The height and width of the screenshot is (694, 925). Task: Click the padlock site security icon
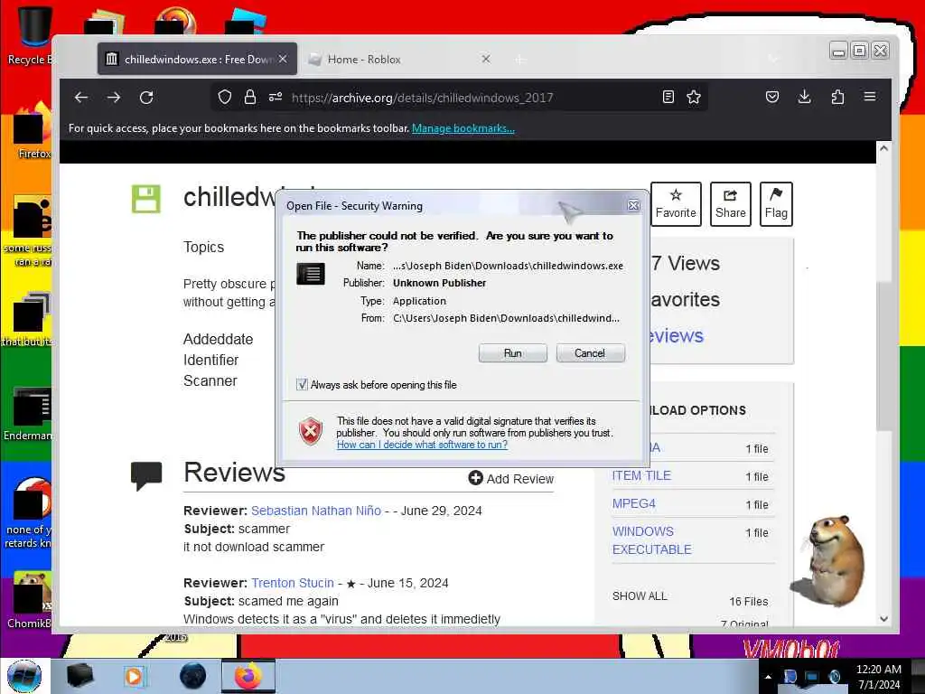250,97
